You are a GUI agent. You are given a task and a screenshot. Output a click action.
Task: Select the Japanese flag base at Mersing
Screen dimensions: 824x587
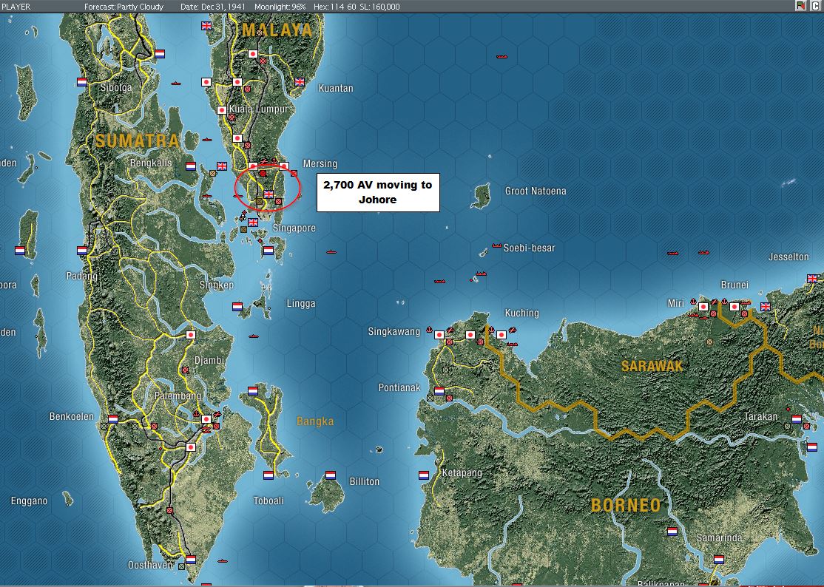[x=284, y=166]
